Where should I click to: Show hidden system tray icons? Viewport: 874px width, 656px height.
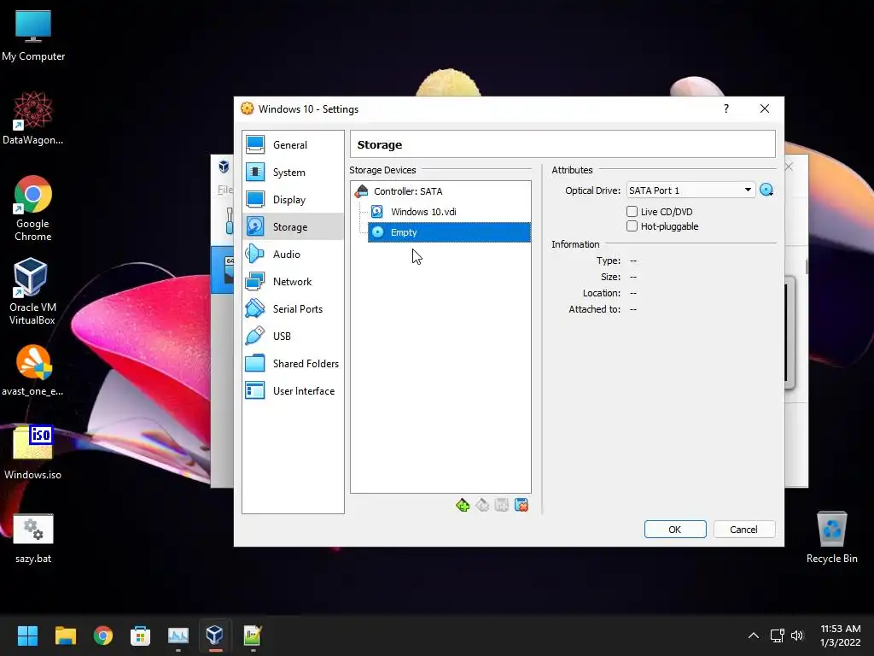coord(753,635)
